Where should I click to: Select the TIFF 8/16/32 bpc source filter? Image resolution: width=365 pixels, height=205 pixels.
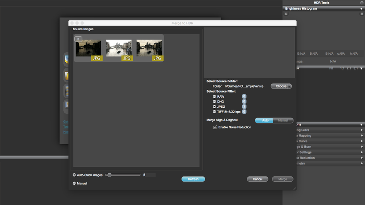point(215,112)
